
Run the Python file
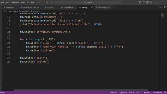(x=160, y=7)
